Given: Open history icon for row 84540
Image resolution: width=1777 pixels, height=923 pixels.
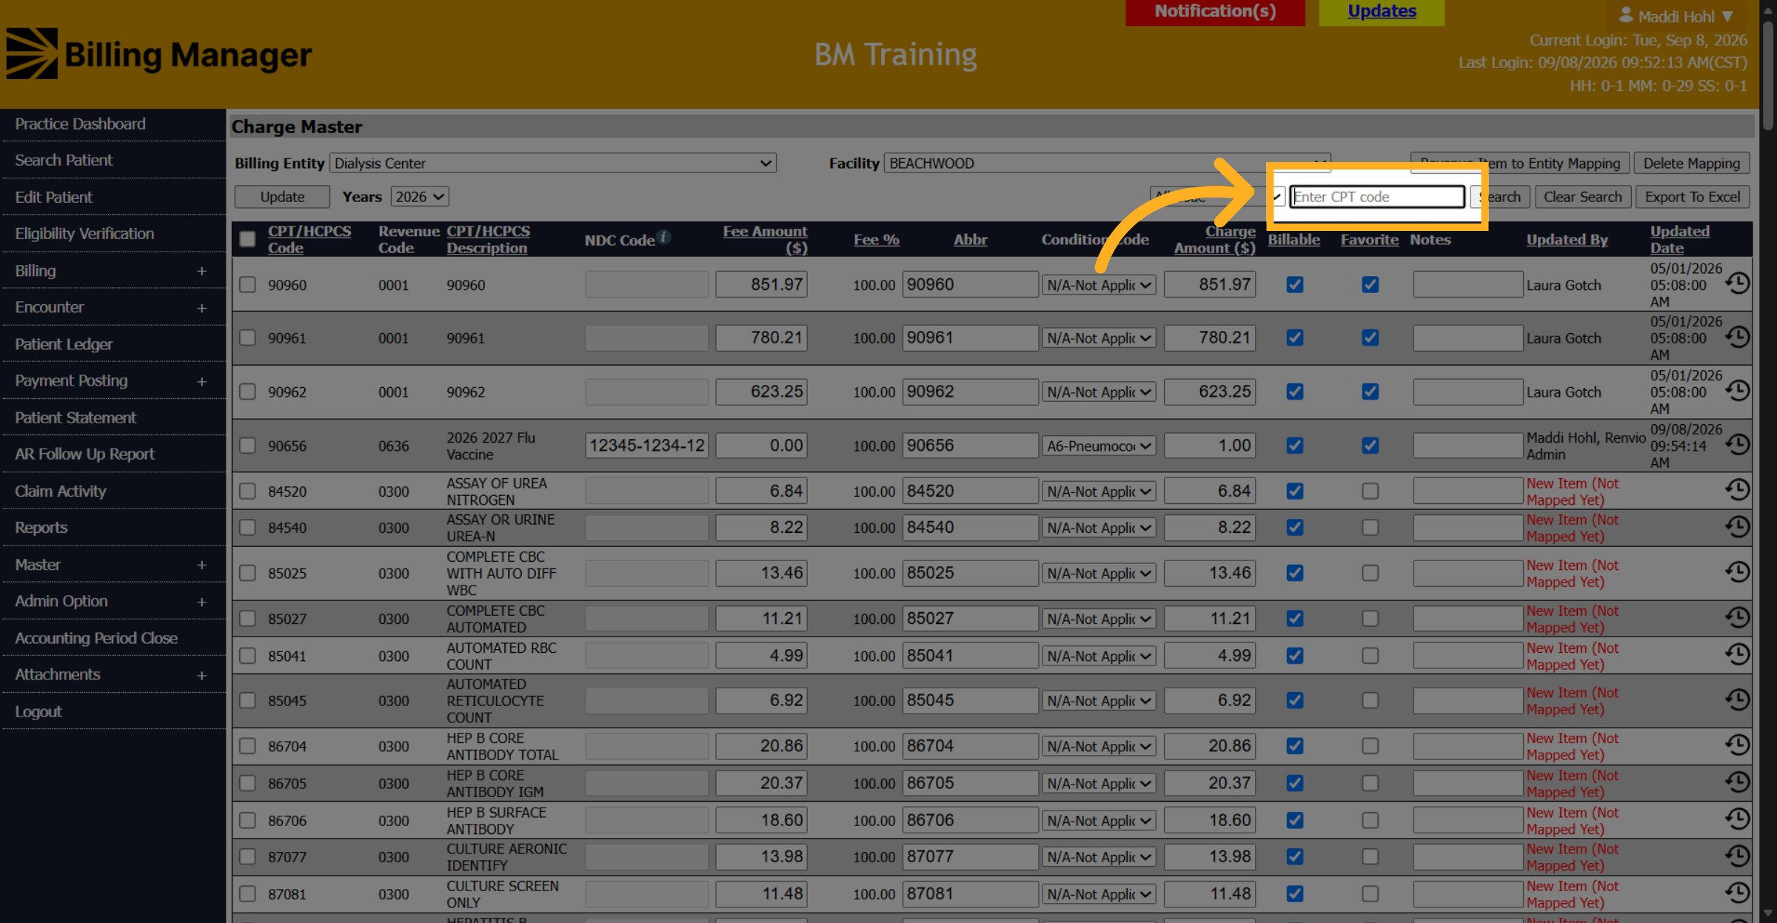Looking at the screenshot, I should 1737,527.
